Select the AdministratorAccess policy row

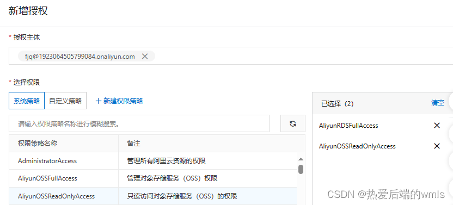click(152, 160)
